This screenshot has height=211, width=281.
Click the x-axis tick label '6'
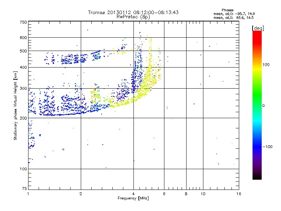[164, 194]
